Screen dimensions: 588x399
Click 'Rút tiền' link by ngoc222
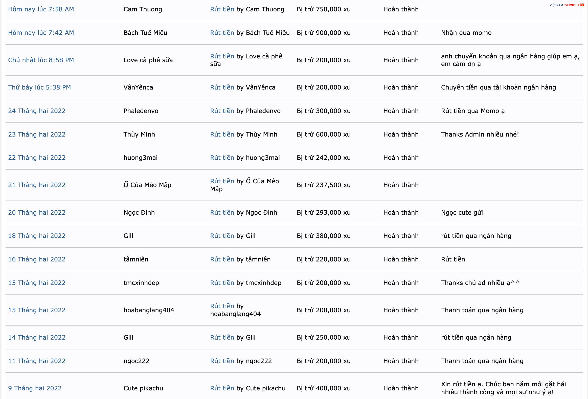pos(222,361)
